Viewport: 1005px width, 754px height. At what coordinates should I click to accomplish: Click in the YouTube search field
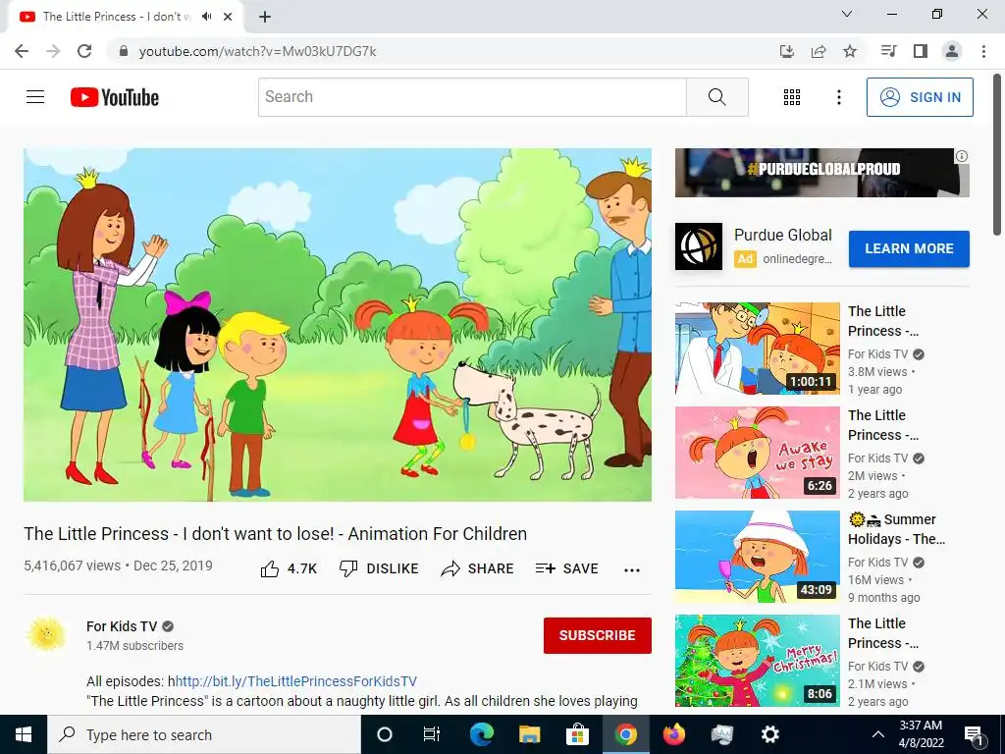(472, 97)
